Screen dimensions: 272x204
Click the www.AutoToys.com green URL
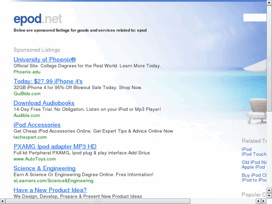(x=35, y=159)
